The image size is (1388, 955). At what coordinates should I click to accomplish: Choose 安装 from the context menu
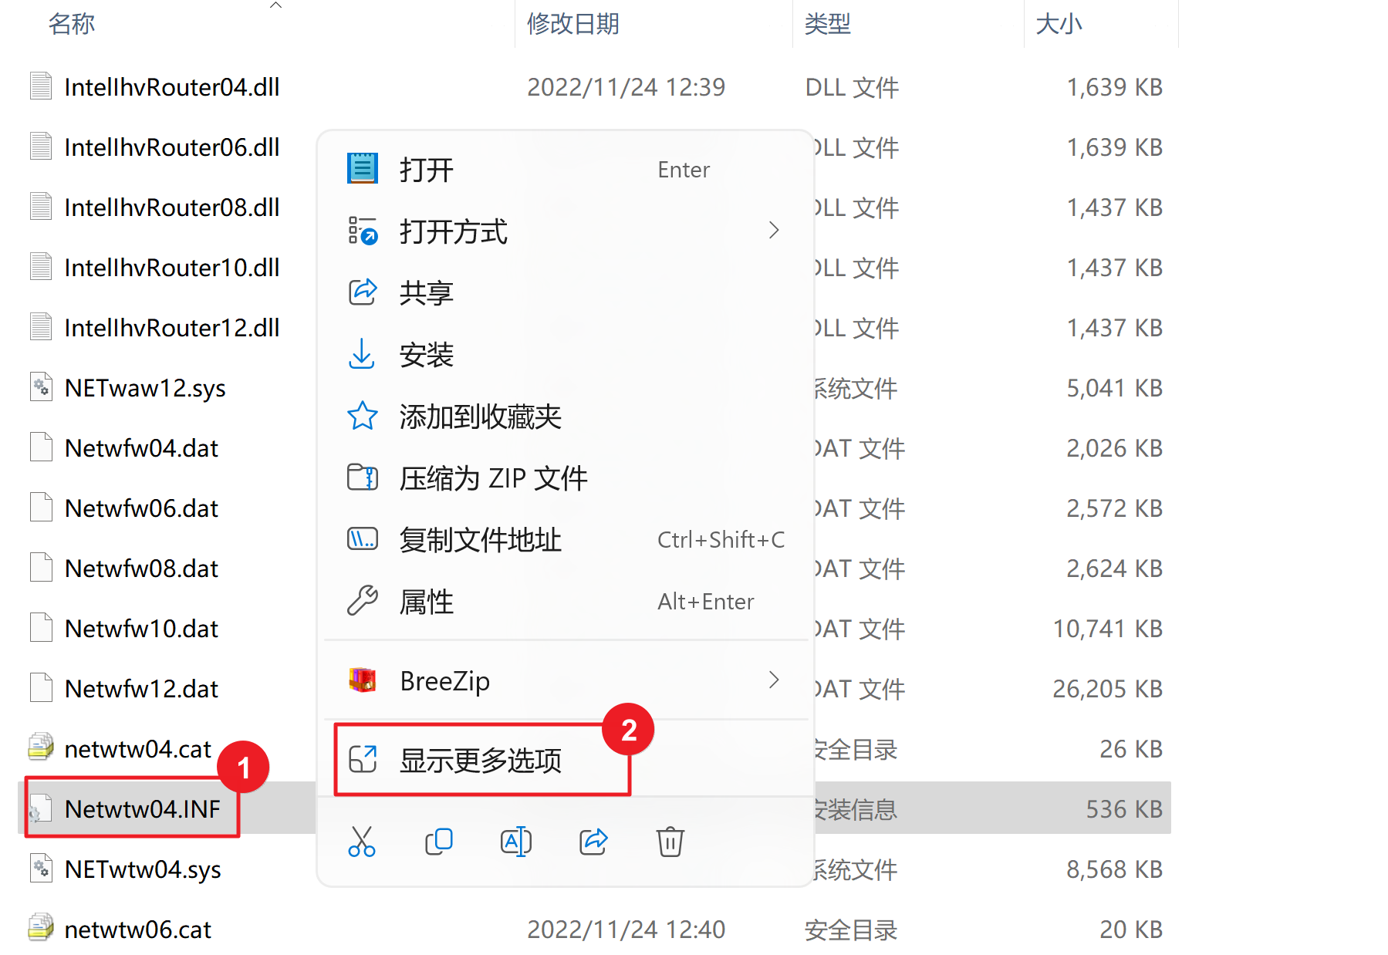pos(426,355)
